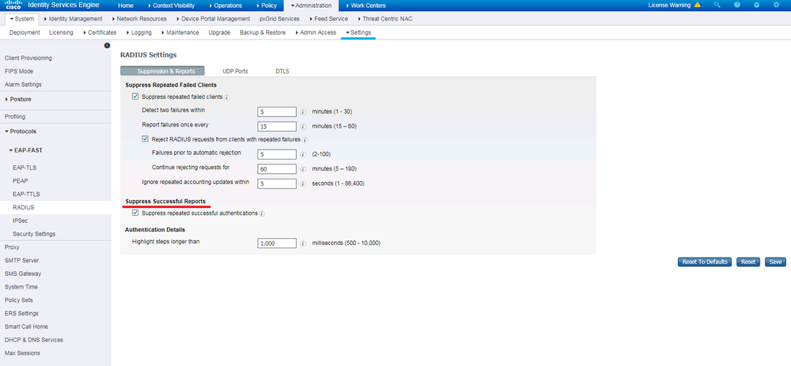
Task: Open FIPS Mode in sidebar
Action: [x=19, y=71]
